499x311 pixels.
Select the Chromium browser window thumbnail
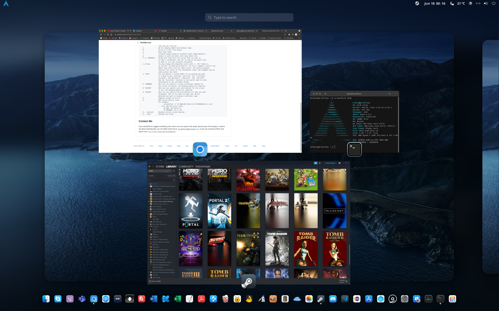tap(200, 91)
